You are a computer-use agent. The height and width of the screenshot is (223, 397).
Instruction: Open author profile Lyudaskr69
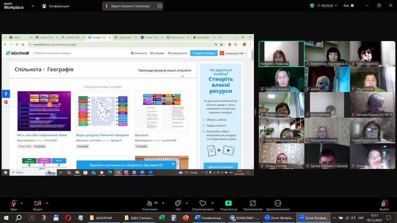[169, 140]
